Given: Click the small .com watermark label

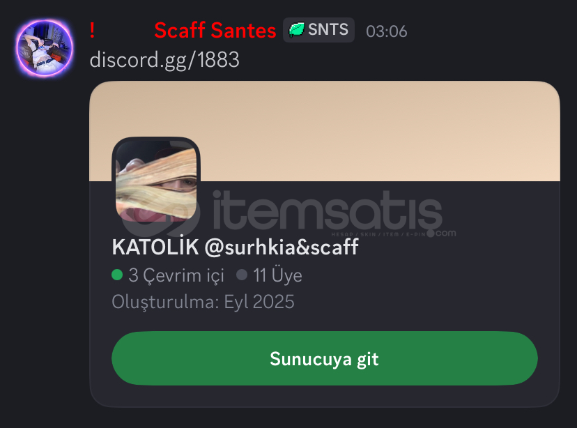Looking at the screenshot, I should click(x=445, y=234).
